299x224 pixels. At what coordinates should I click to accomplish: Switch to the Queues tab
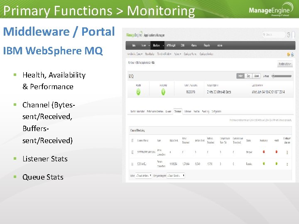168,112
